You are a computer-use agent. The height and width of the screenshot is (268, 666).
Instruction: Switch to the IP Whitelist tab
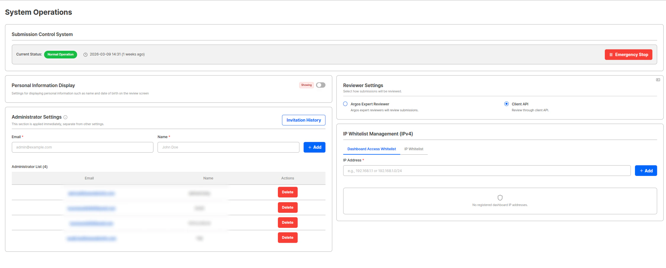(414, 149)
